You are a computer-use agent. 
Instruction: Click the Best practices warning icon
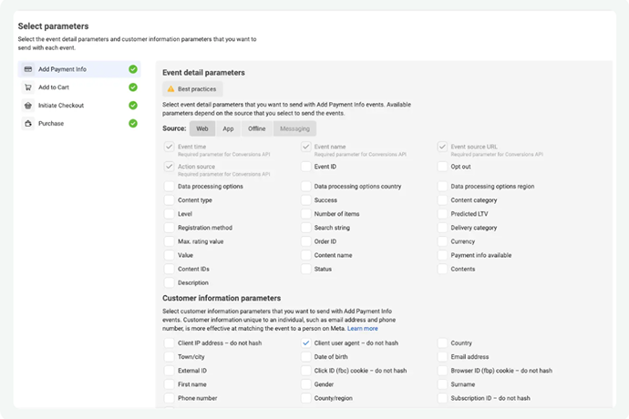click(170, 89)
